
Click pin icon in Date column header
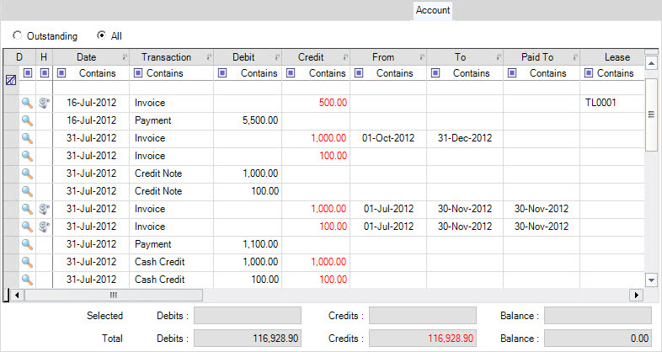pos(125,57)
